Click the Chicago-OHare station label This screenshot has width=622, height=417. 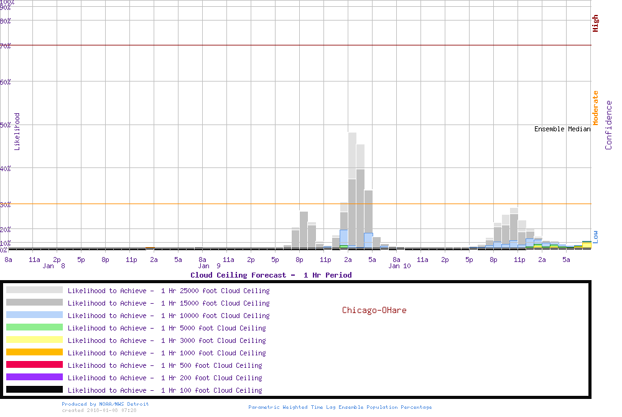(x=374, y=310)
